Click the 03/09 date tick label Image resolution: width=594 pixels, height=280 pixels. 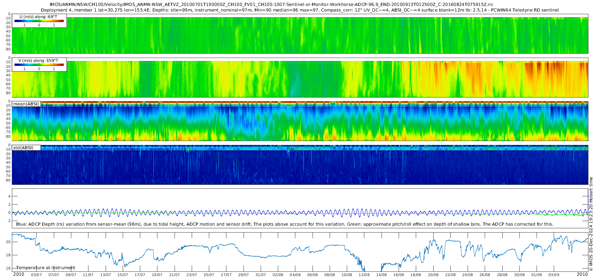[x=554, y=275]
